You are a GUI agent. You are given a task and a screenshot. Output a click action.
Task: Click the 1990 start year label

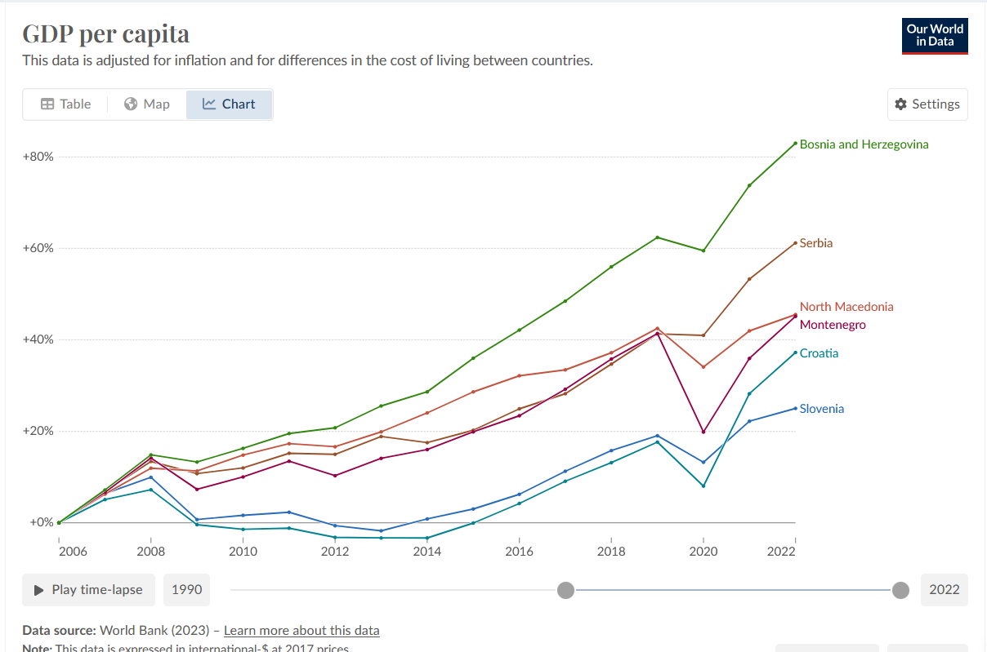click(x=186, y=590)
